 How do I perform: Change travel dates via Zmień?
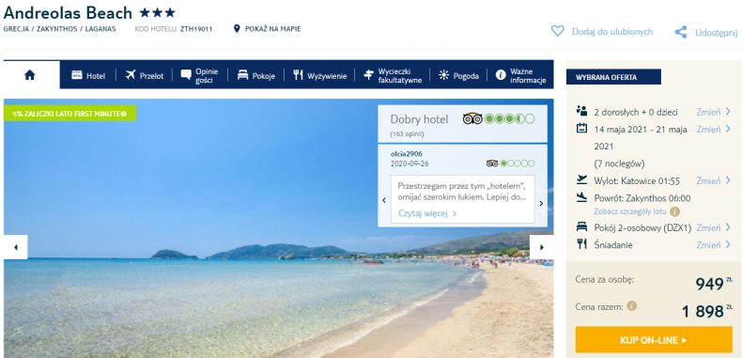point(713,130)
